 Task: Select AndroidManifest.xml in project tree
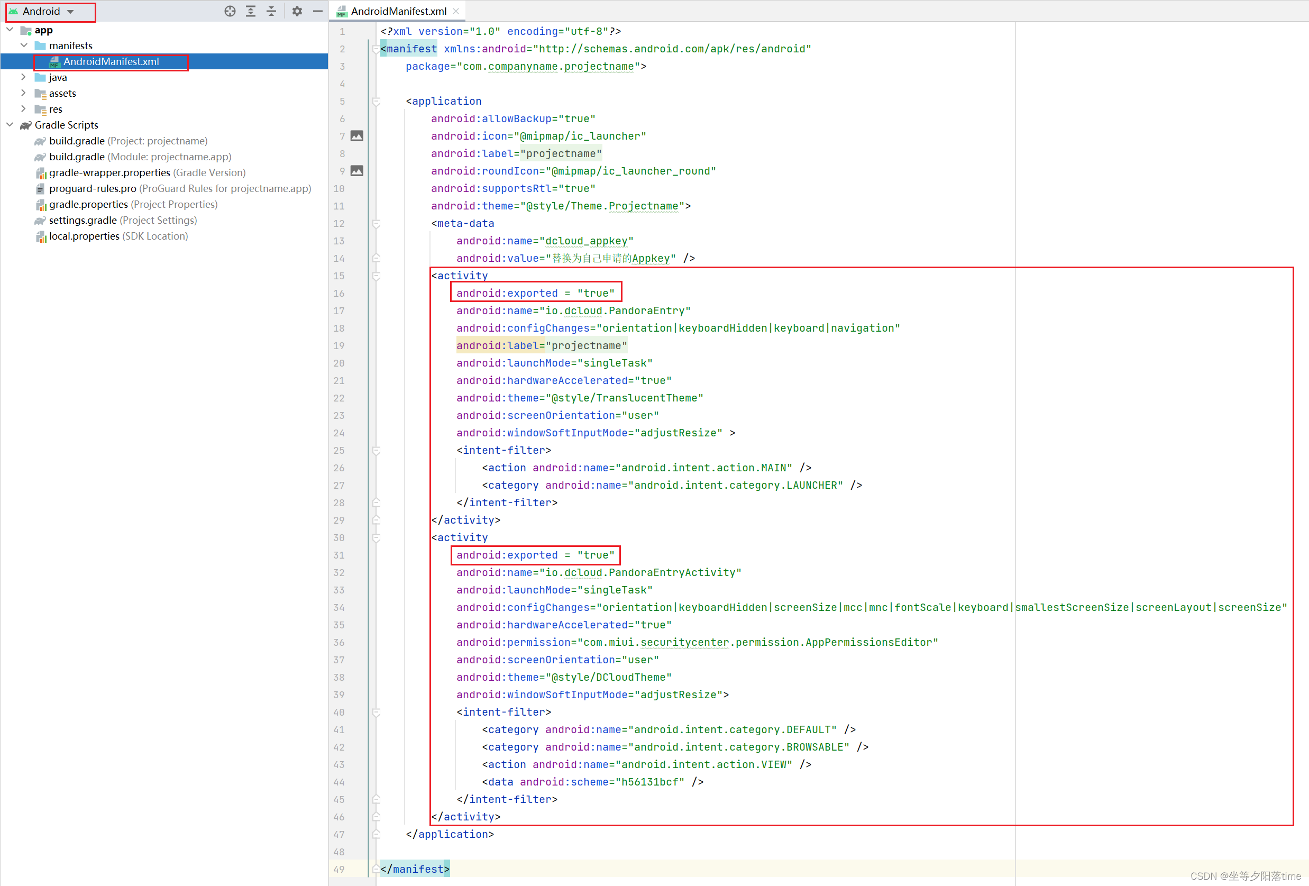tap(111, 61)
